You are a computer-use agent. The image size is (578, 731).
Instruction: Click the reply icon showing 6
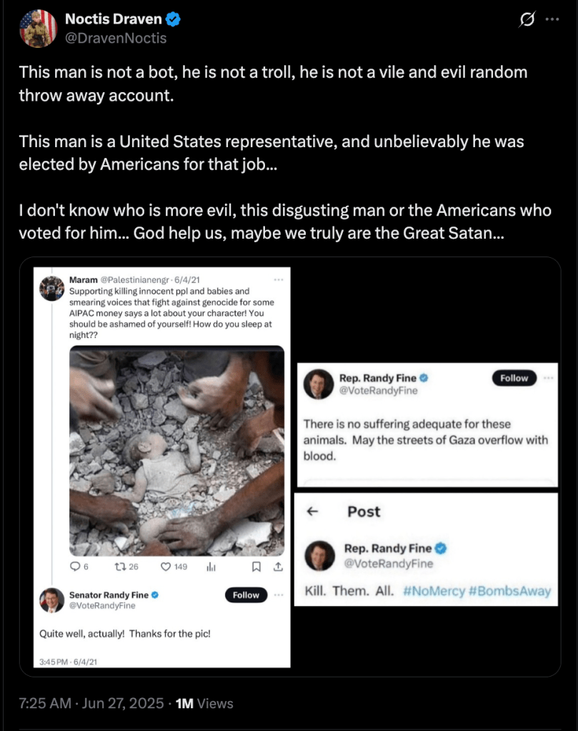(x=77, y=567)
